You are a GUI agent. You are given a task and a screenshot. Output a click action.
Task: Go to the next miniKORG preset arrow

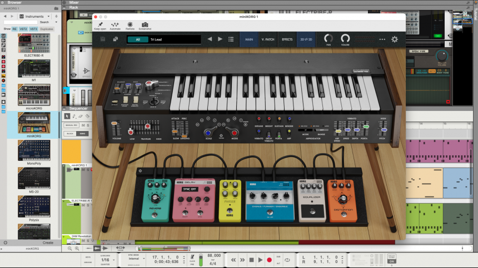pos(220,39)
